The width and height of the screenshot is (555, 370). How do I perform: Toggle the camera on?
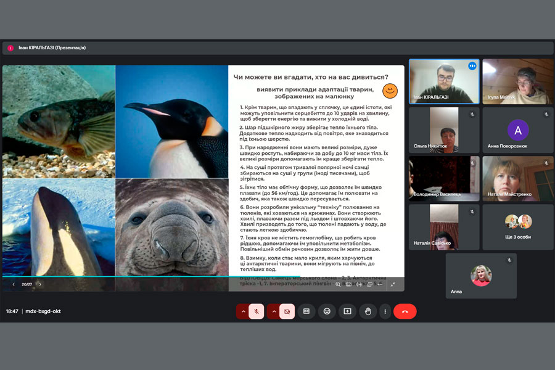[287, 311]
